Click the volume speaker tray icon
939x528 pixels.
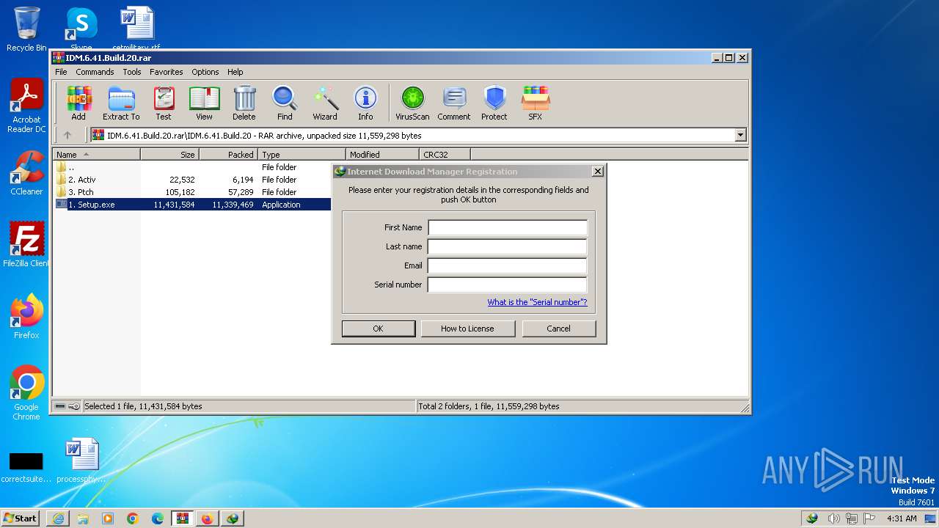[x=833, y=518]
